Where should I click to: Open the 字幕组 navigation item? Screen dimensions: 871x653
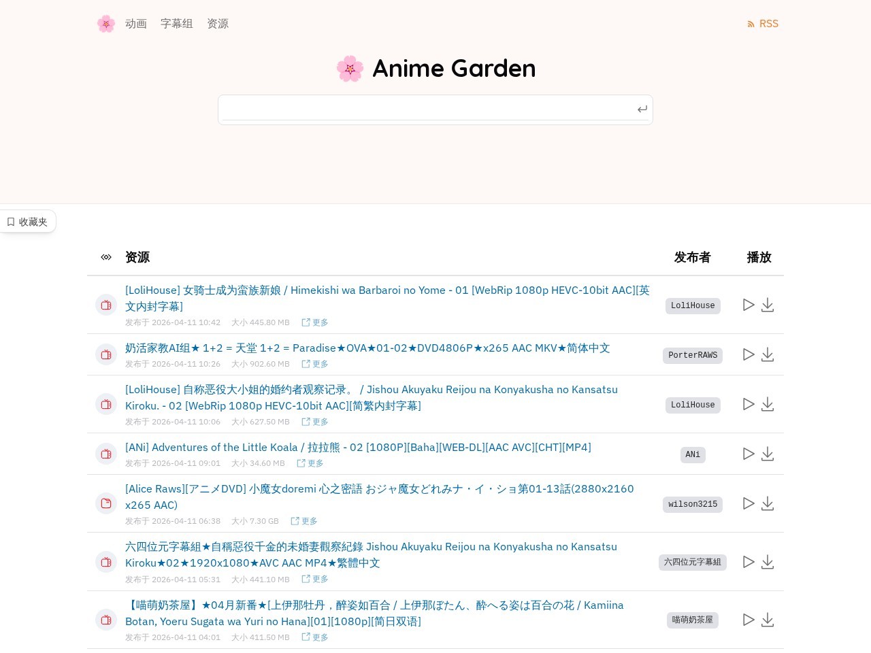(x=176, y=23)
